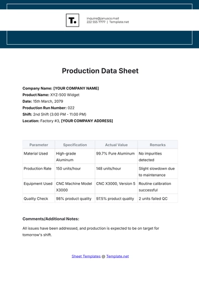Select the Material Used cell
199x281 pixels.
pyautogui.click(x=39, y=156)
